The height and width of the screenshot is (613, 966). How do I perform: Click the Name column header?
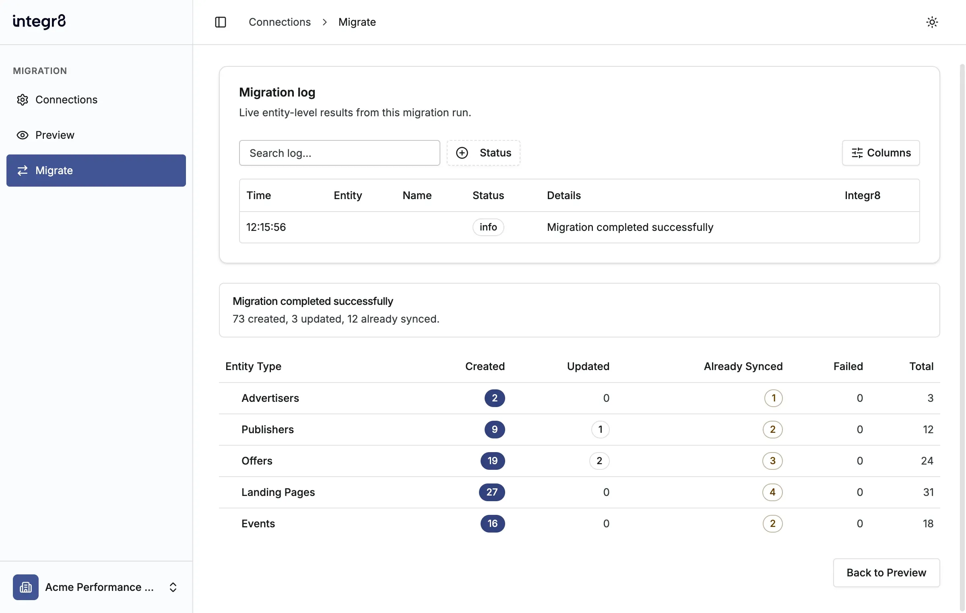pyautogui.click(x=417, y=195)
